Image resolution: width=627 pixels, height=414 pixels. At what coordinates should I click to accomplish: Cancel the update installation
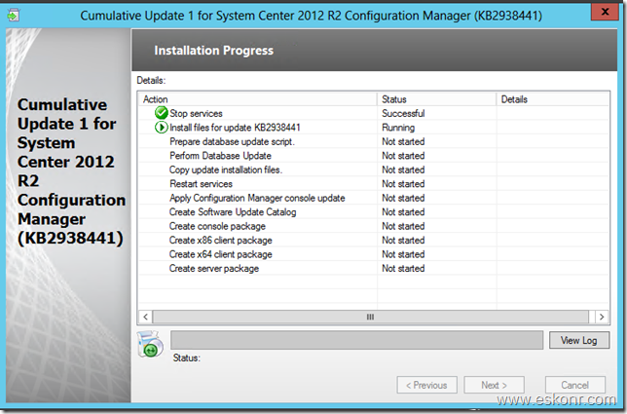click(x=575, y=385)
